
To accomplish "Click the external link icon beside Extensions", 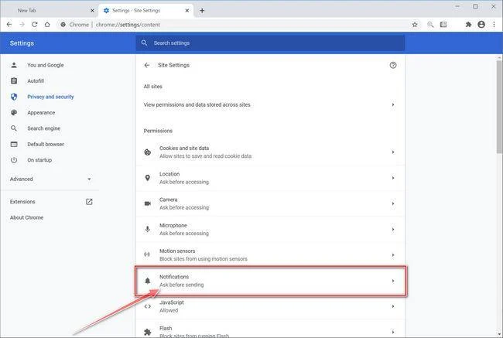I will (89, 202).
